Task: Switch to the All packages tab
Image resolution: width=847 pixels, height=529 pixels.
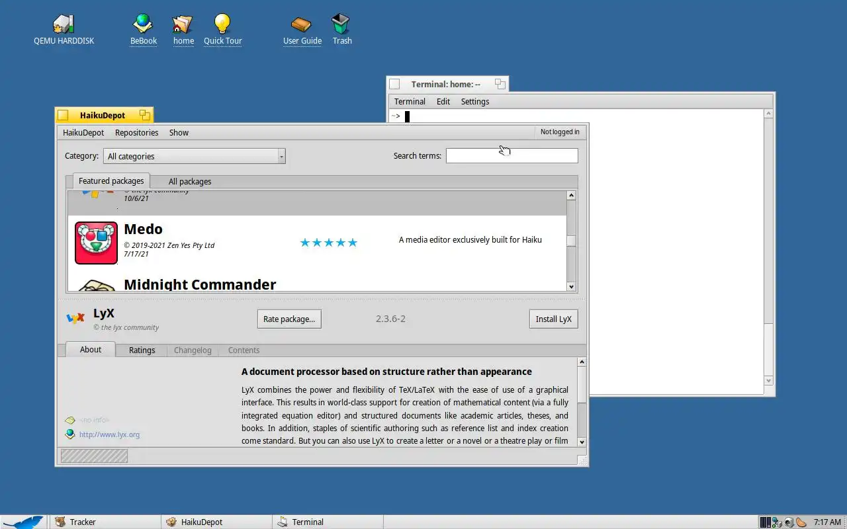Action: [x=190, y=181]
